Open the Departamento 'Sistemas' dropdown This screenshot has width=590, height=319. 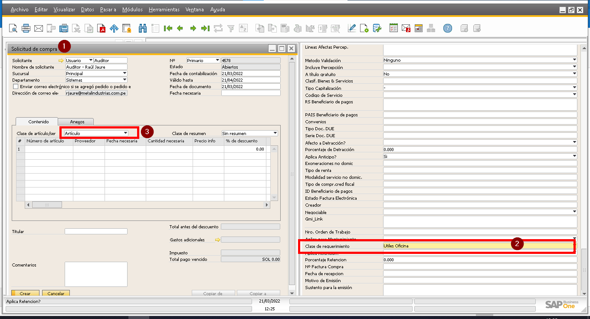pos(125,80)
